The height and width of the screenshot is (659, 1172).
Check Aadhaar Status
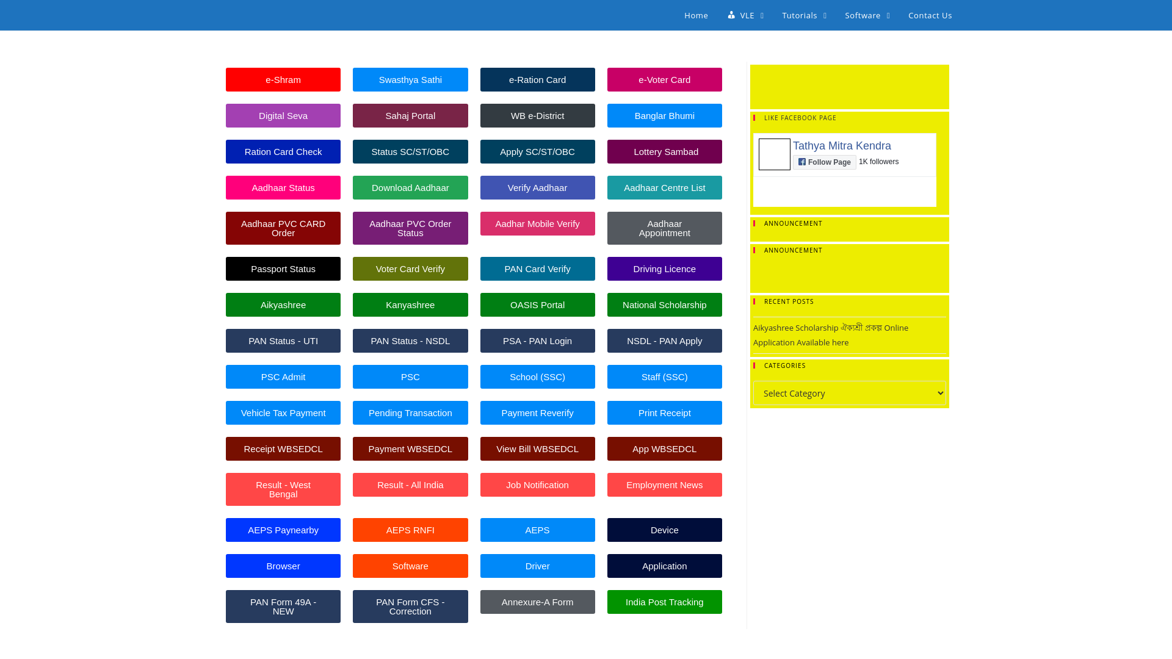coord(283,188)
